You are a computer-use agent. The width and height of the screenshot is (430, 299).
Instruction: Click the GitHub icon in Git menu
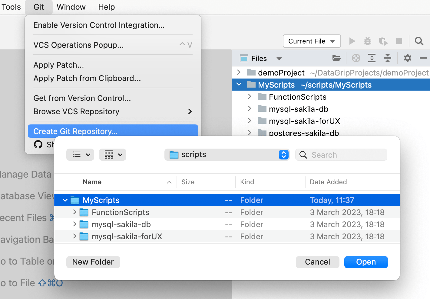(38, 144)
